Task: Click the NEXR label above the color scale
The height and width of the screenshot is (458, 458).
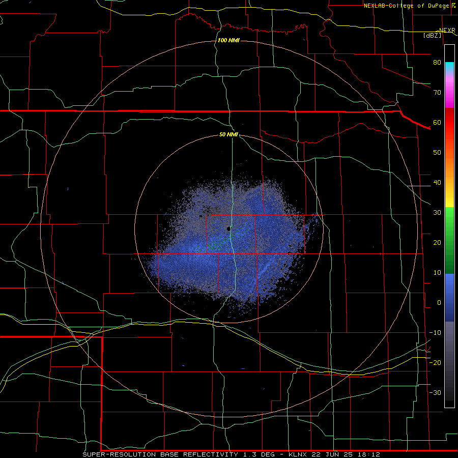Action: [447, 31]
